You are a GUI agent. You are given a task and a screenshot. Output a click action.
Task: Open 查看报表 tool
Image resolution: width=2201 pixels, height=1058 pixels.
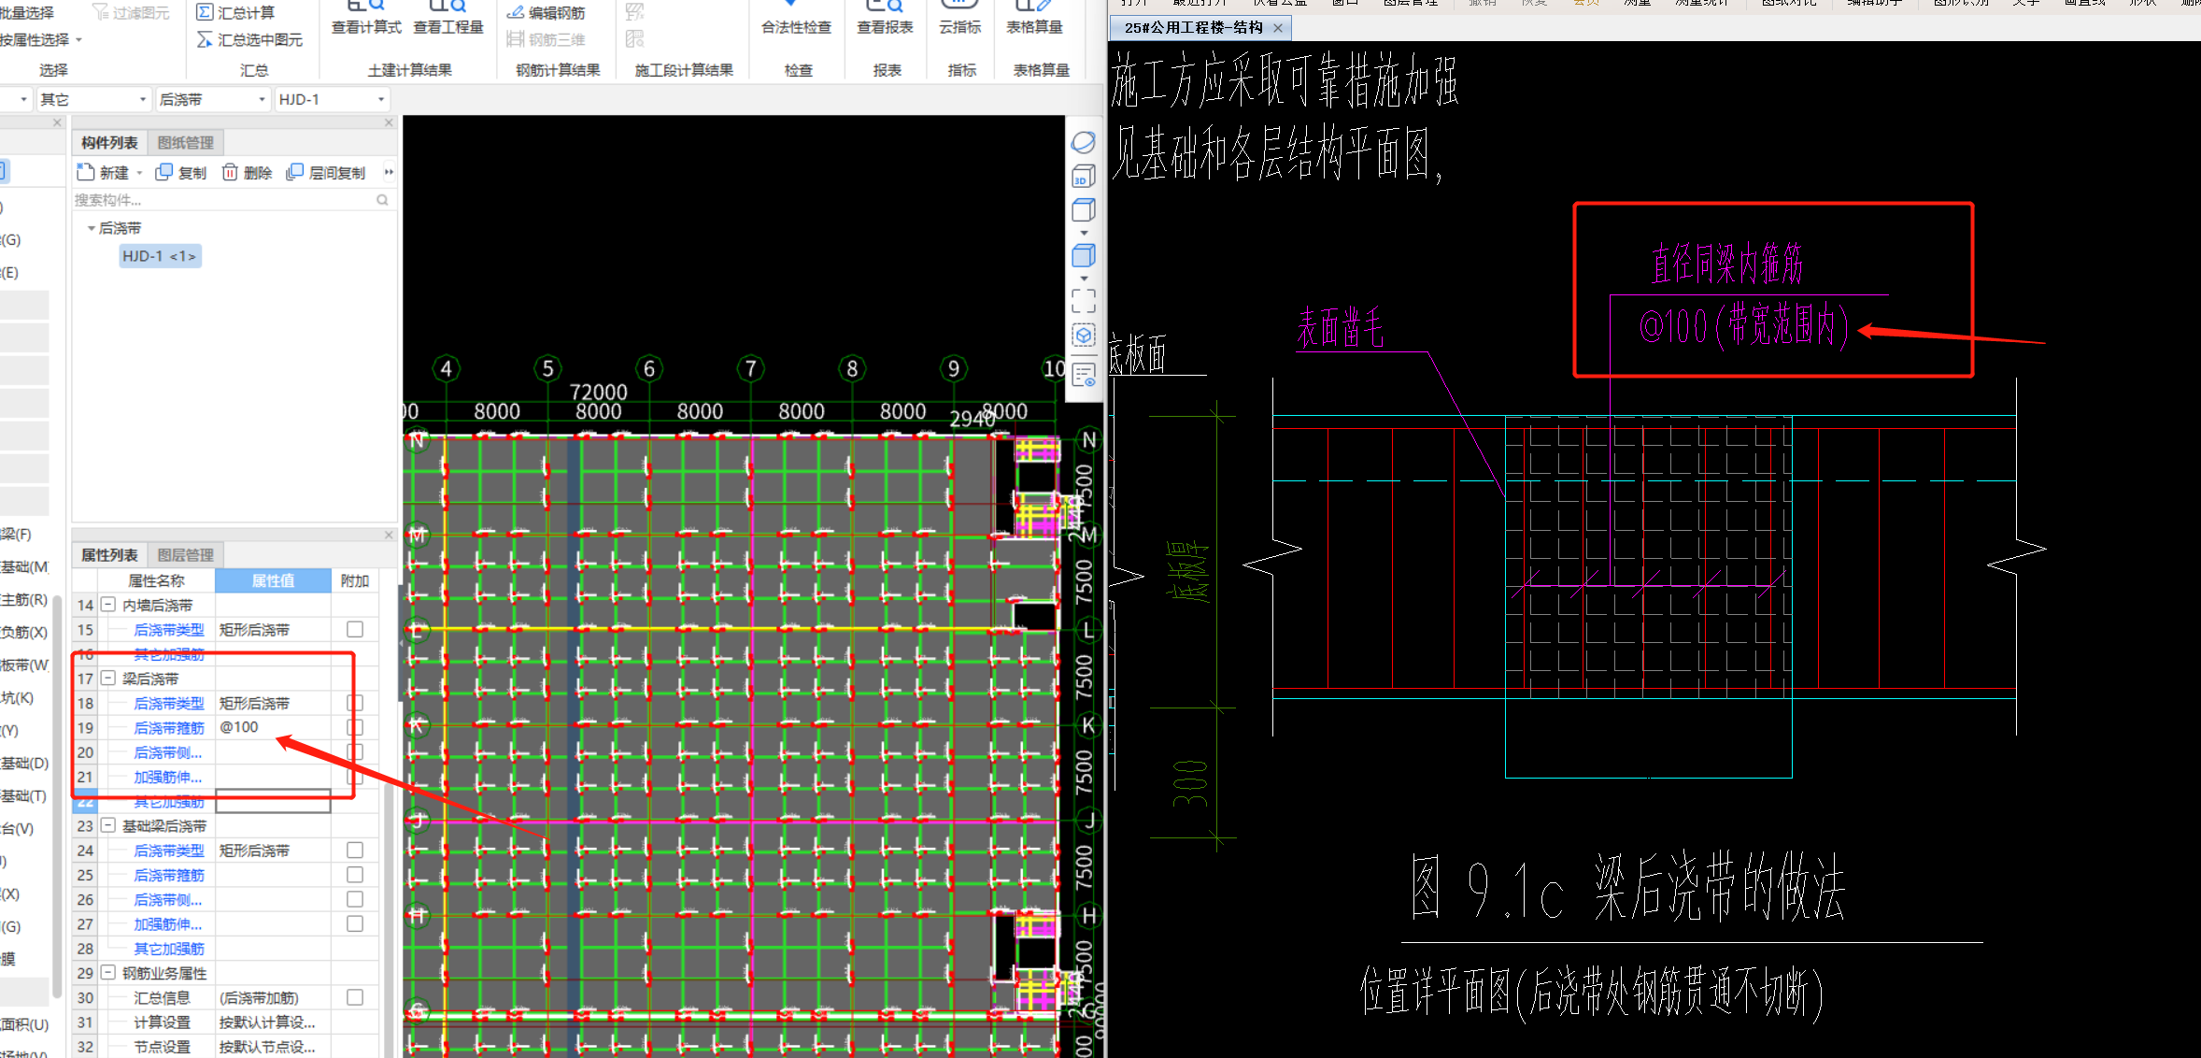pyautogui.click(x=885, y=19)
